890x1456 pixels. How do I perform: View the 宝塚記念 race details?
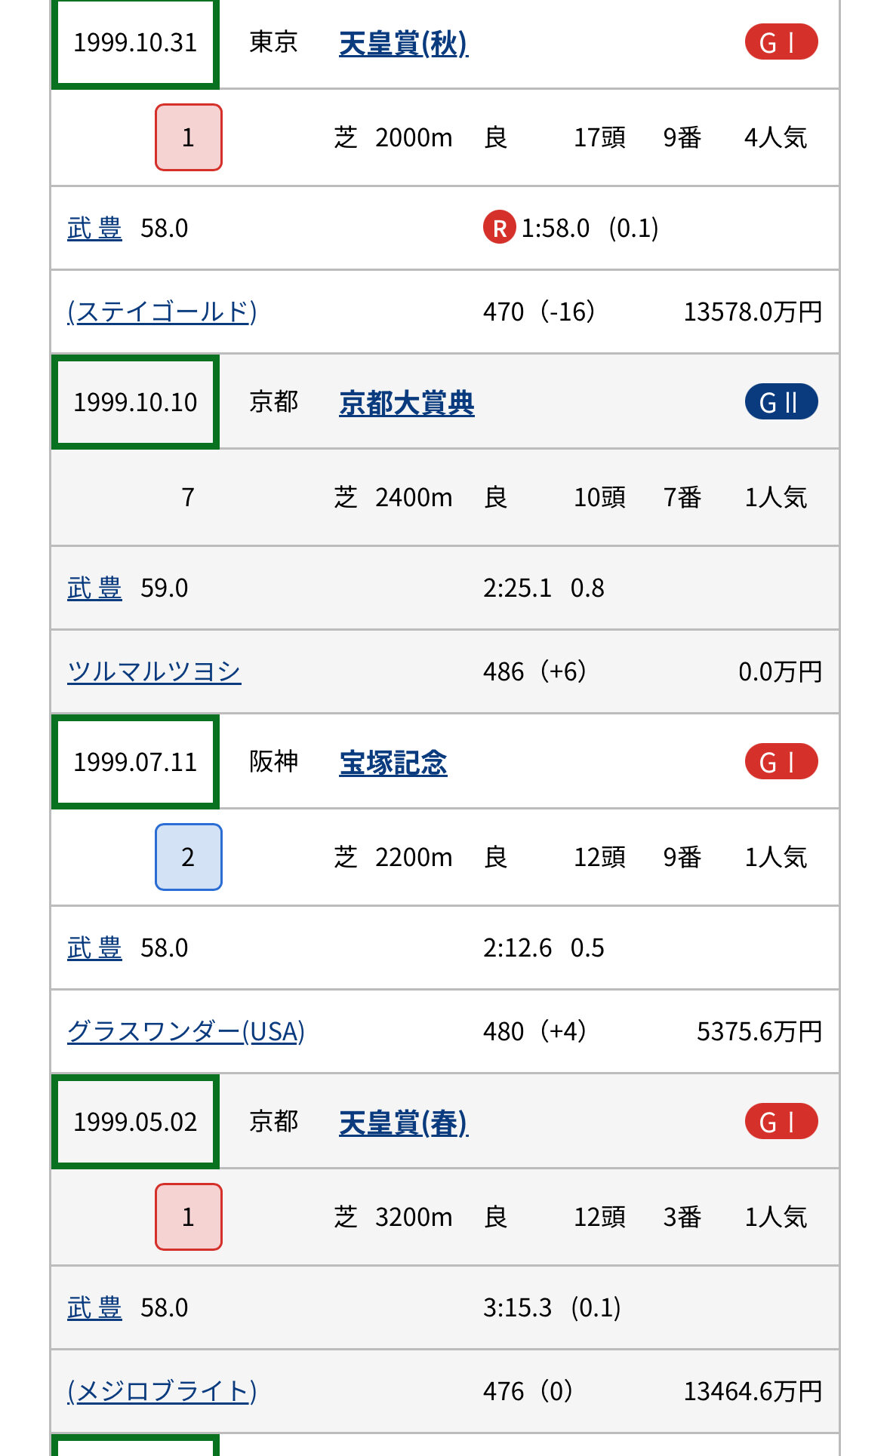pos(393,763)
